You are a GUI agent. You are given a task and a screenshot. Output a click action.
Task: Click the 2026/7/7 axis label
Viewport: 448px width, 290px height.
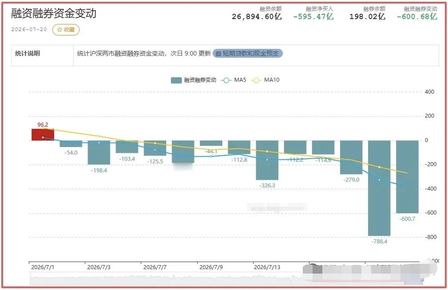click(155, 267)
